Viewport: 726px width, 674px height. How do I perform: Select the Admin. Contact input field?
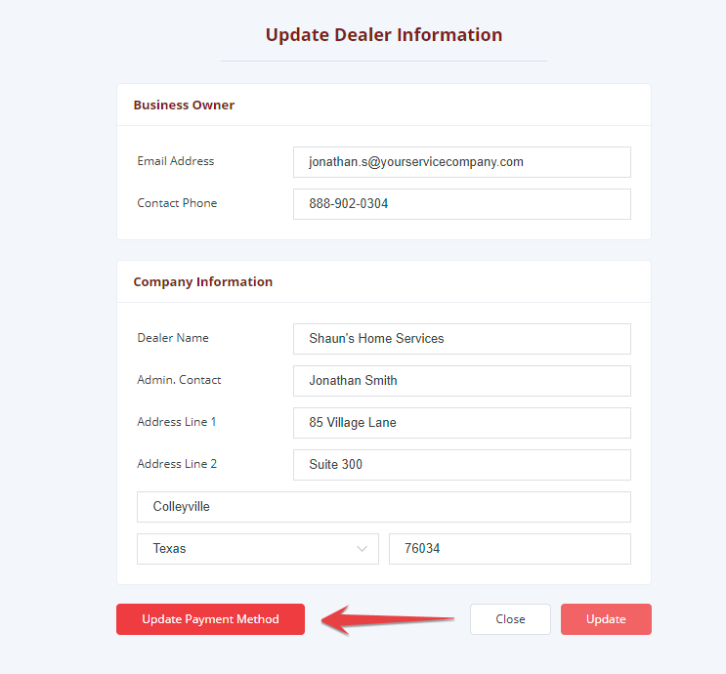[x=461, y=381]
